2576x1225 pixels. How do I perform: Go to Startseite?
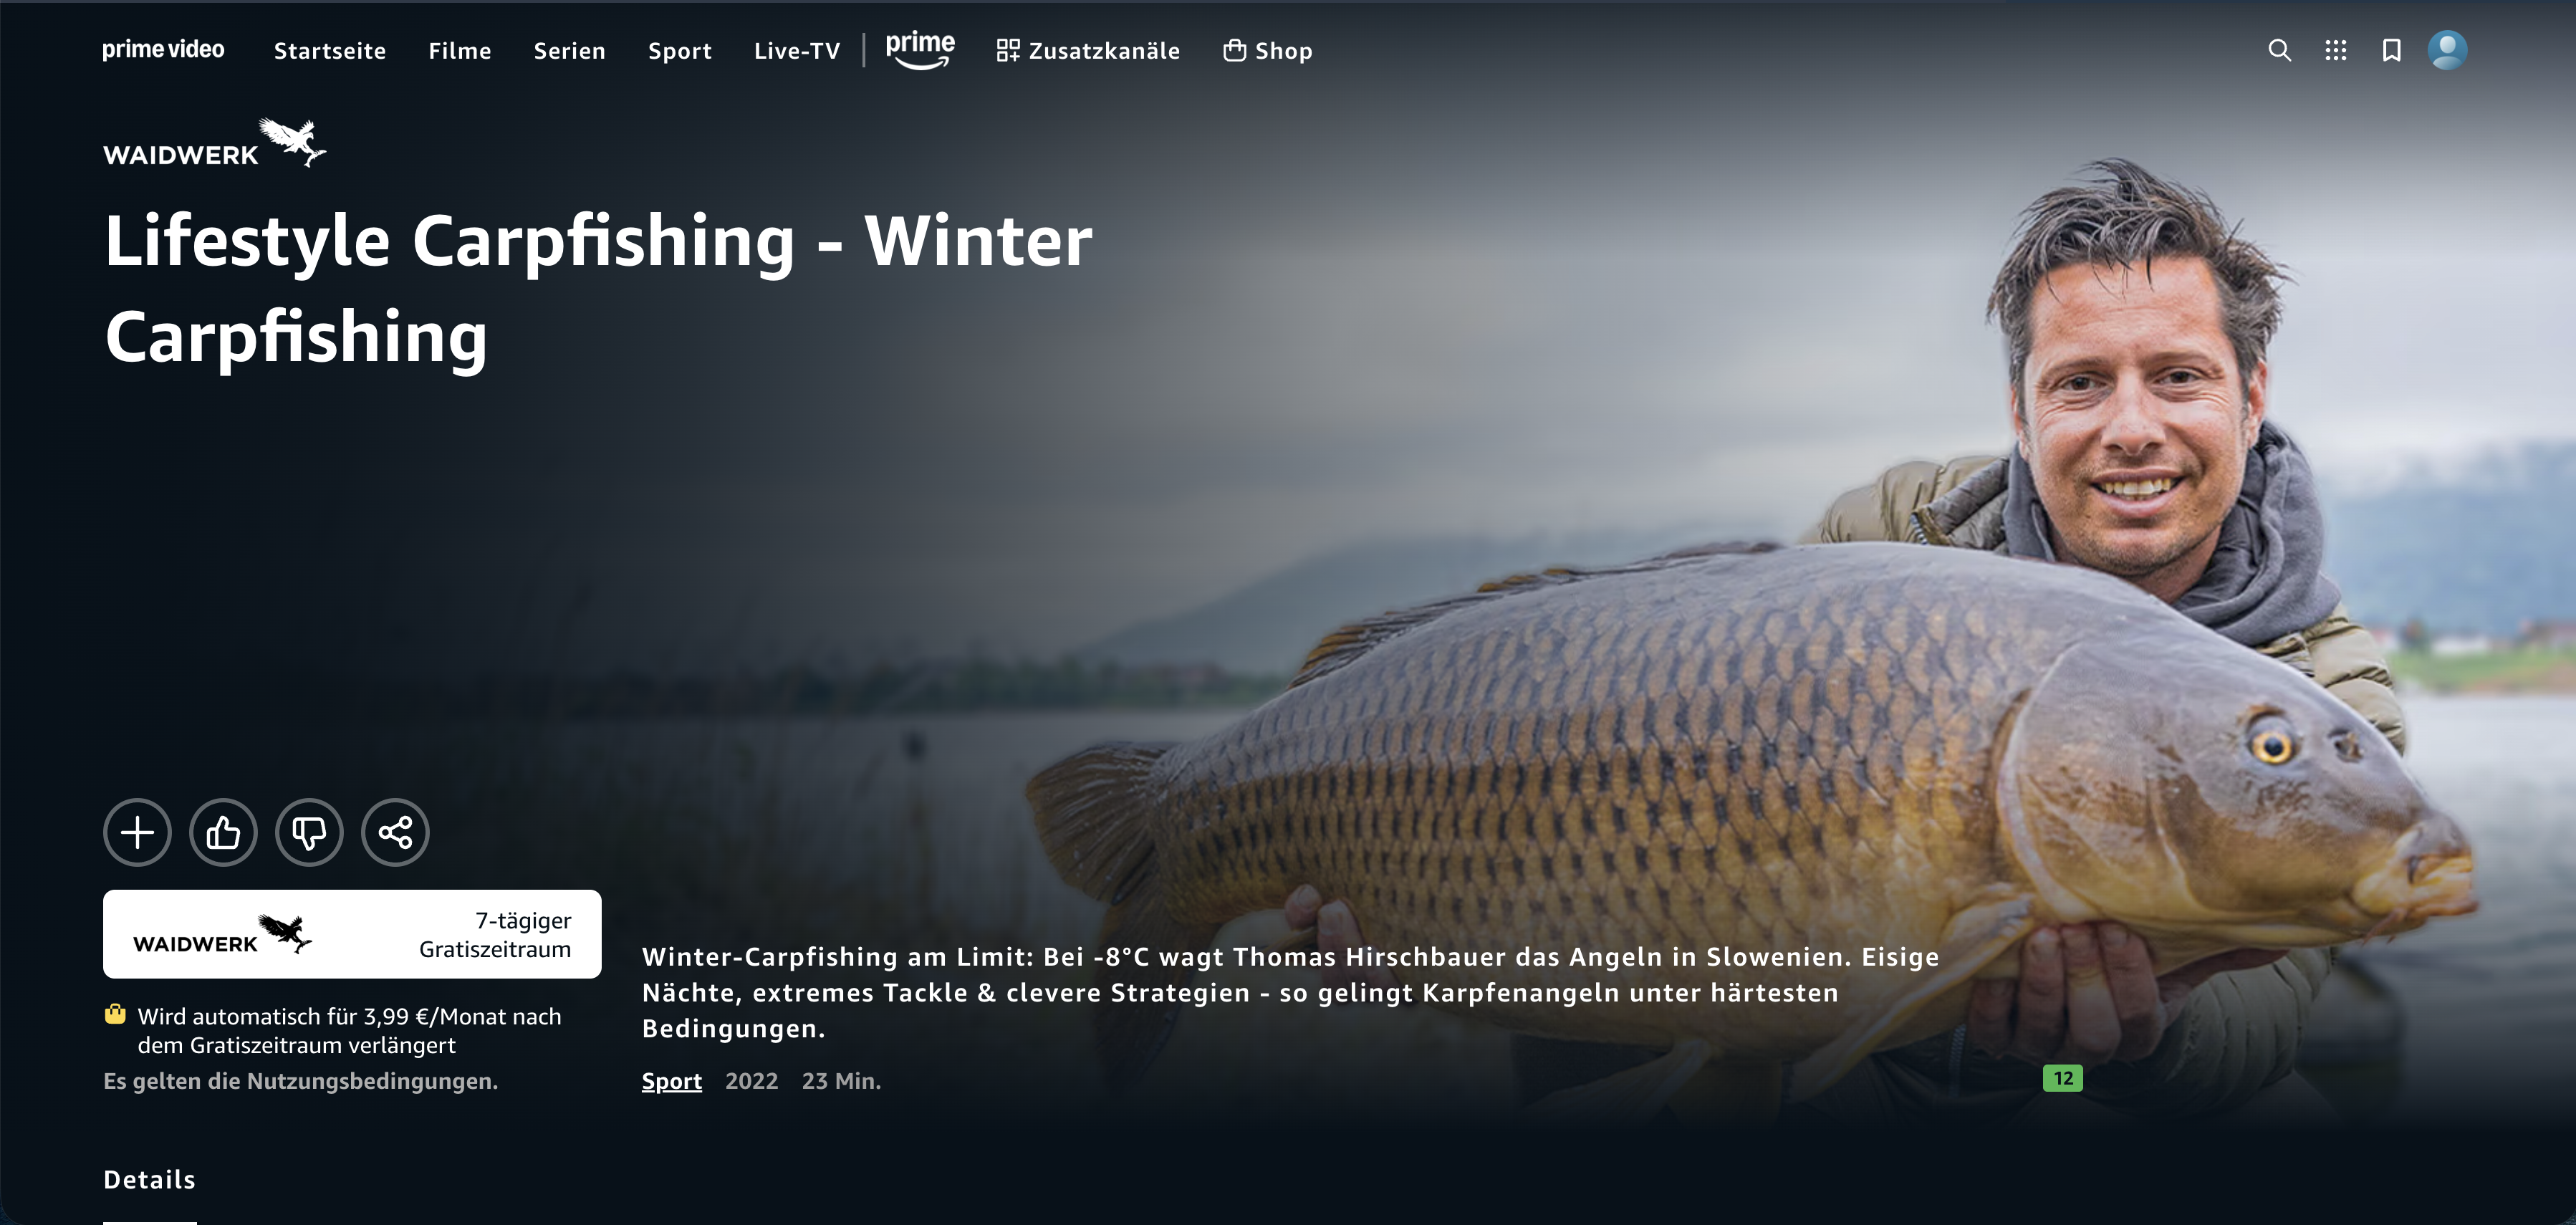tap(330, 51)
